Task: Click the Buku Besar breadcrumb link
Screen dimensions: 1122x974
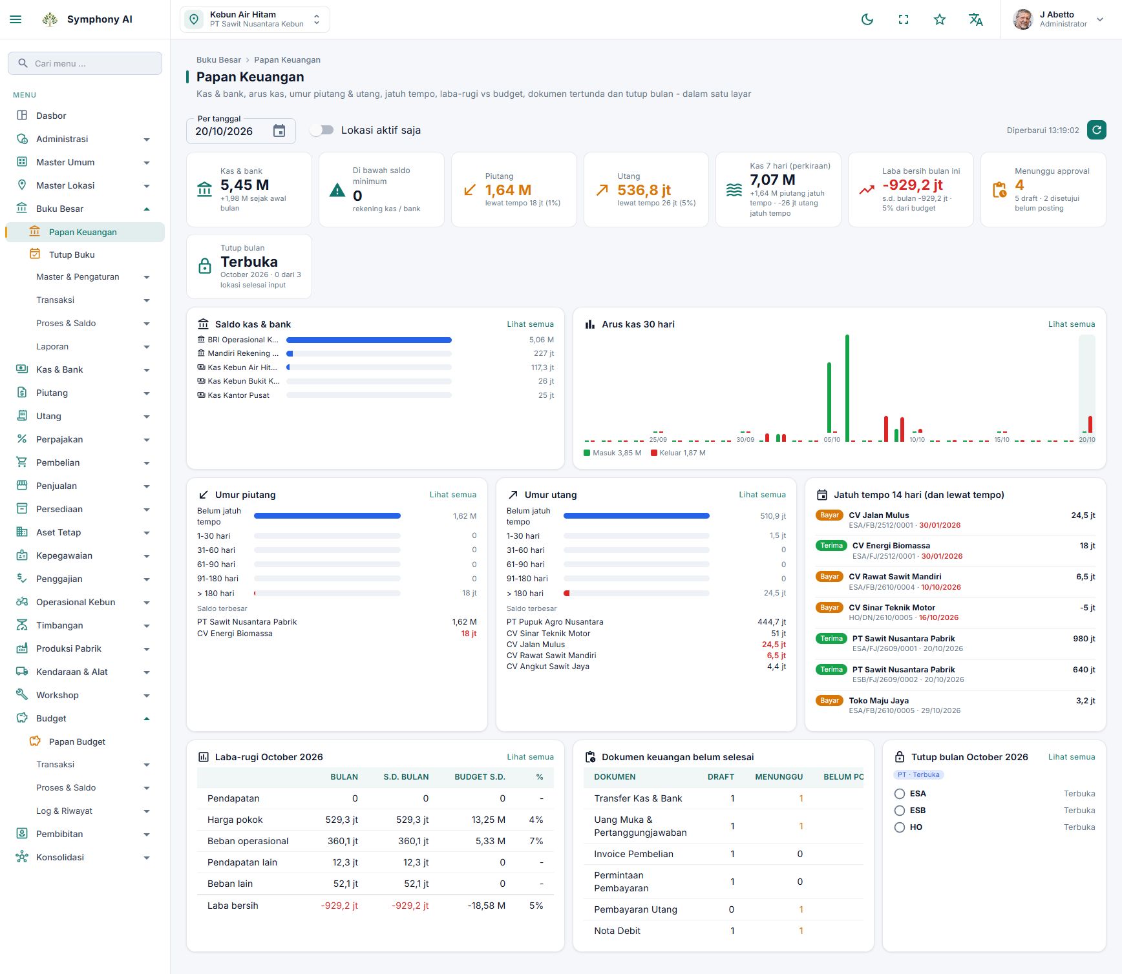Action: tap(218, 60)
